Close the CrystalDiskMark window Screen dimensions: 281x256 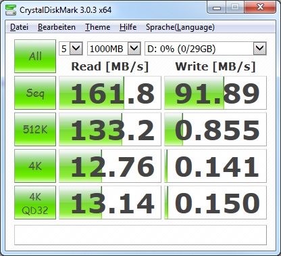tap(260, 7)
